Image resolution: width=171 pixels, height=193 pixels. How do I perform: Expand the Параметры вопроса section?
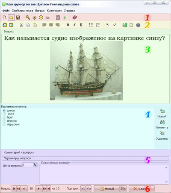tap(85, 158)
